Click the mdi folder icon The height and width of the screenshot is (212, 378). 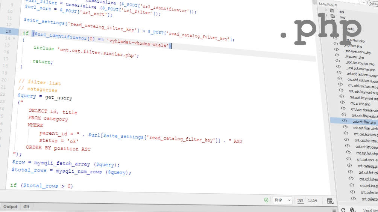tap(332, 11)
